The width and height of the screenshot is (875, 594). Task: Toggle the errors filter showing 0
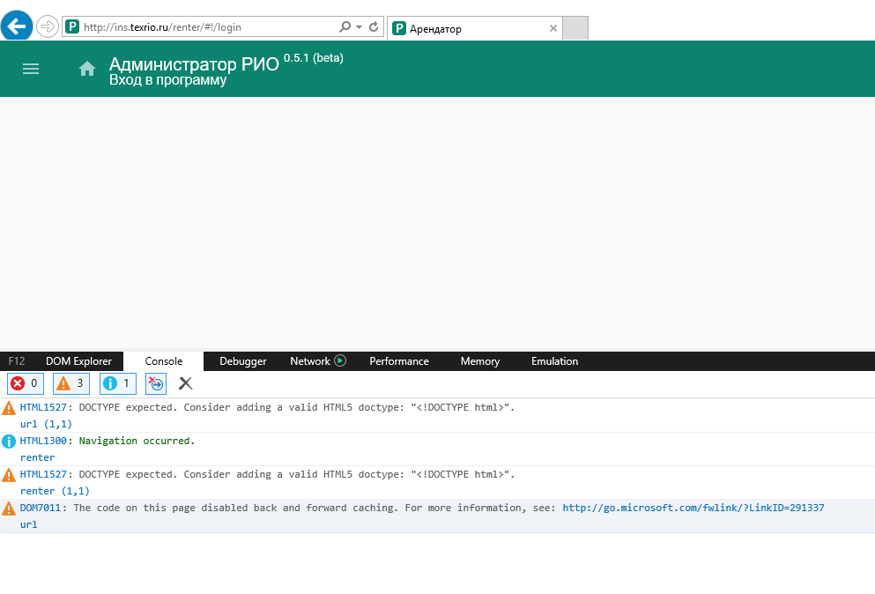(26, 383)
